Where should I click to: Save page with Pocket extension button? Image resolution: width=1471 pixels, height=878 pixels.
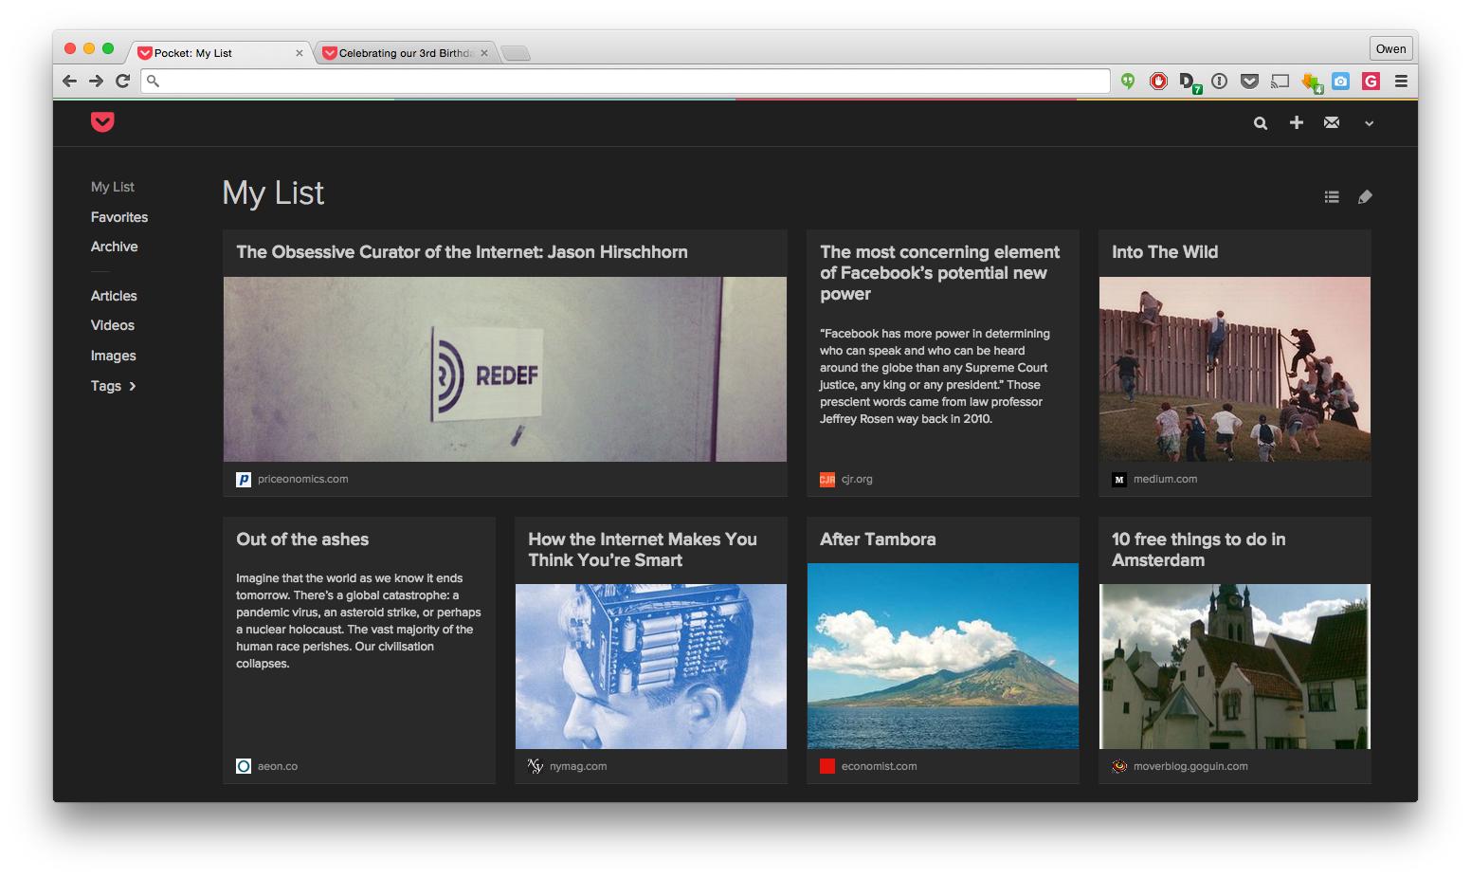click(1250, 82)
